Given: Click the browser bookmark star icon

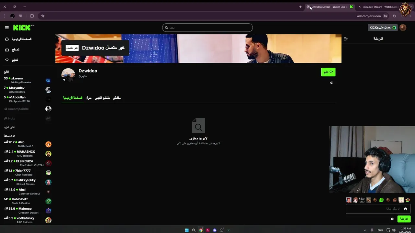Looking at the screenshot, I should tap(42, 16).
